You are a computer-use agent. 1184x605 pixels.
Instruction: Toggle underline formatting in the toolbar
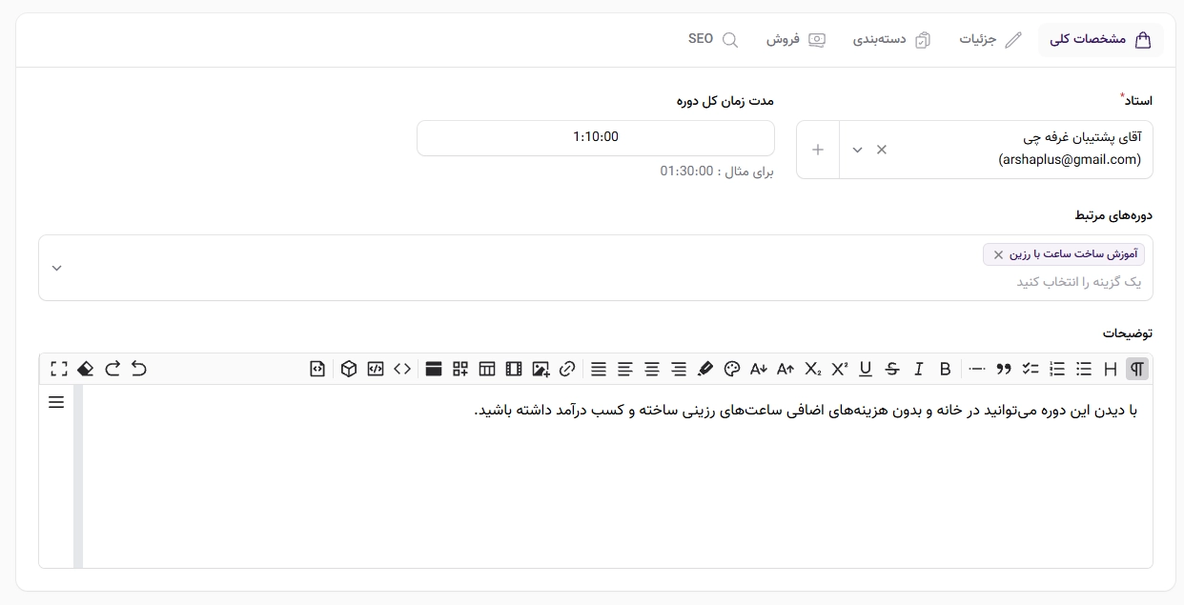(x=866, y=369)
